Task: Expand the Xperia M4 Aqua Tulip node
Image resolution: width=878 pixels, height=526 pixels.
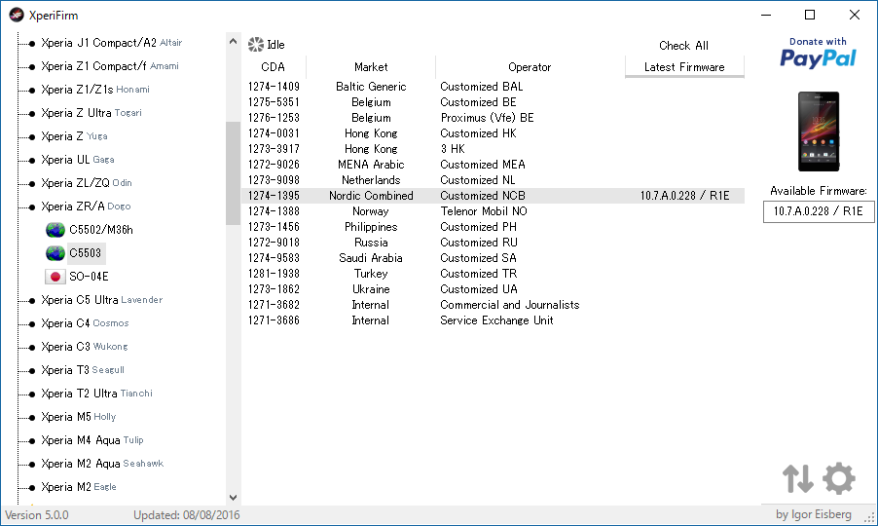Action: click(32, 441)
